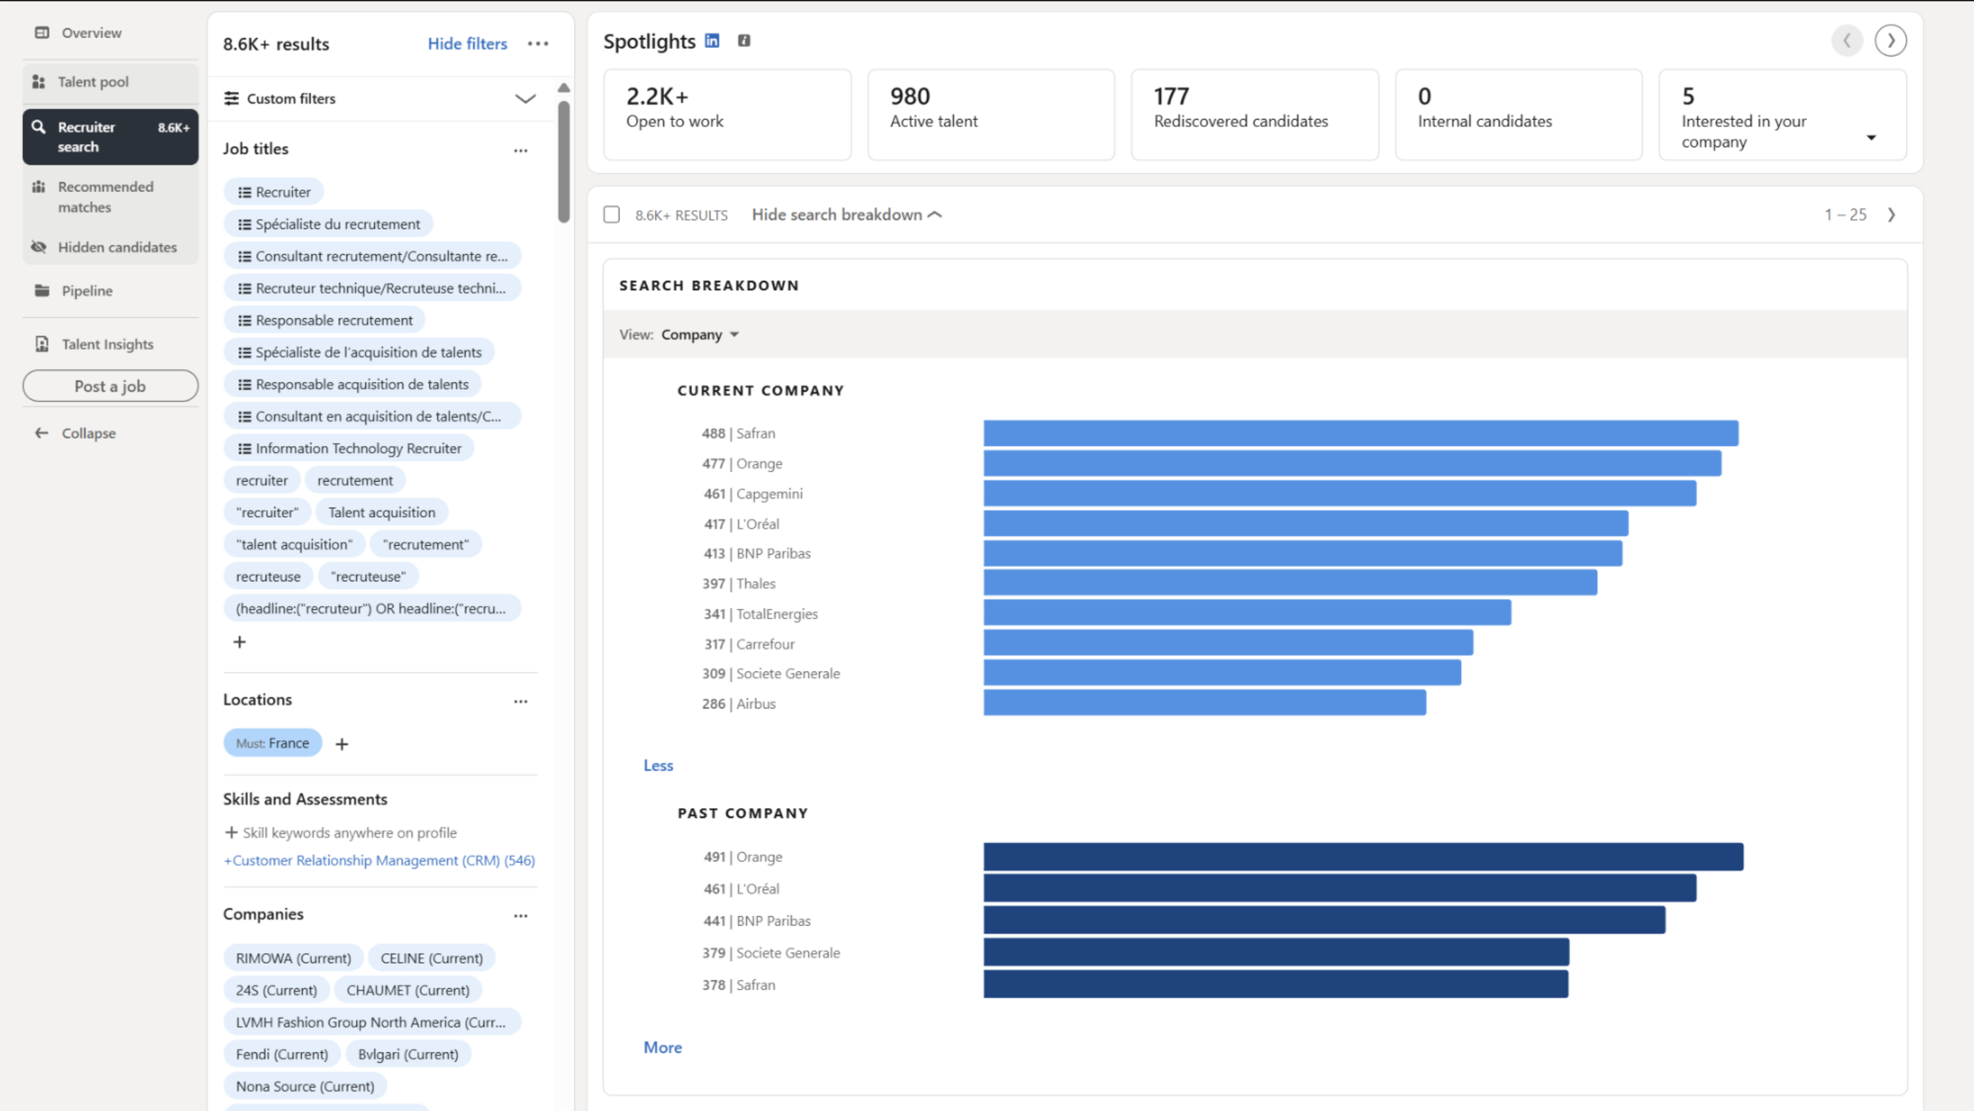The height and width of the screenshot is (1111, 1974).
Task: Click the Bvlgari (Current) company chip
Action: pyautogui.click(x=408, y=1054)
